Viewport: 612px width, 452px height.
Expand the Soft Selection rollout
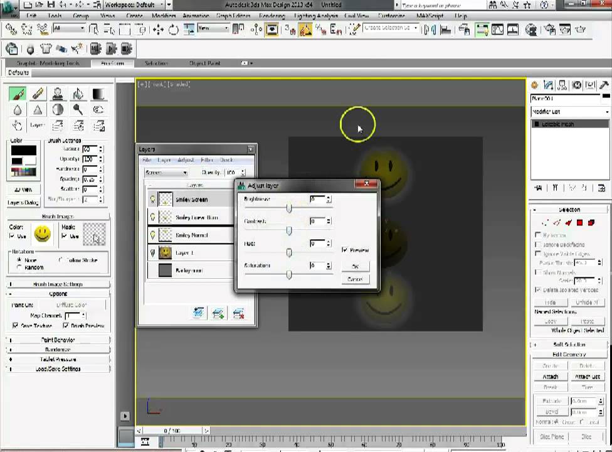(x=569, y=345)
